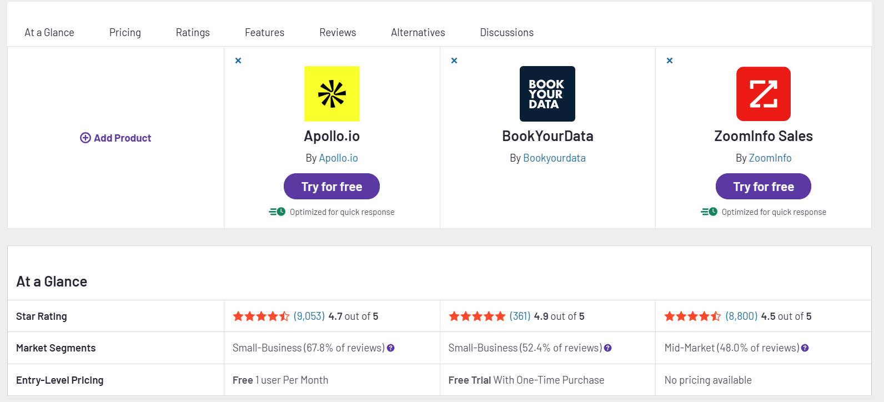Go to At a Glance tab
This screenshot has width=884, height=402.
coord(49,32)
